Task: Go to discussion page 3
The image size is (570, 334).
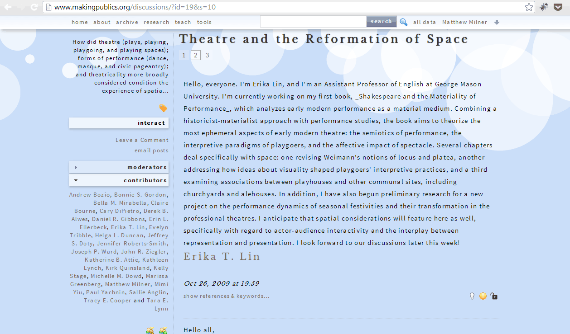Action: pyautogui.click(x=207, y=55)
